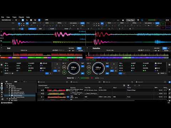Trigger the green sampler pad at top right
Viewport: 171px width, 128px height.
coord(163,24)
